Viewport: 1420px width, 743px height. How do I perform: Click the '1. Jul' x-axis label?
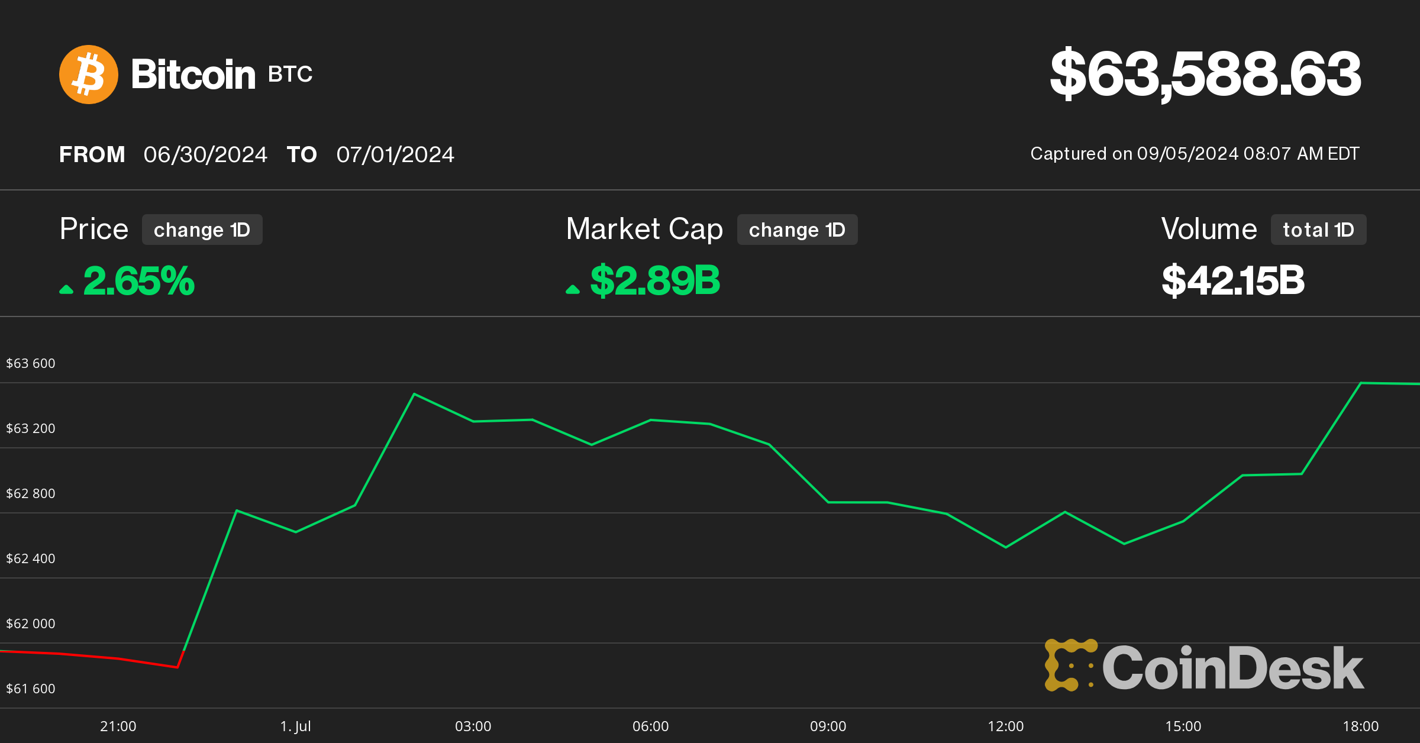pyautogui.click(x=296, y=726)
